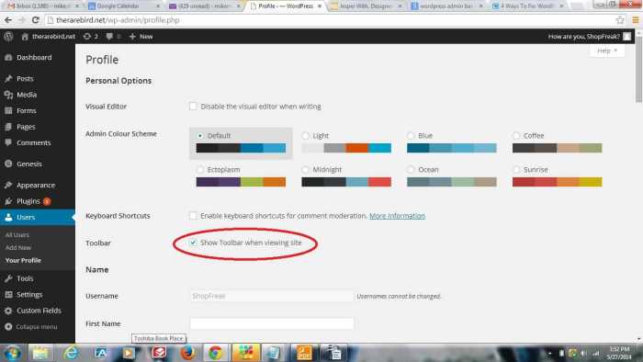Enable keyboard shortcuts for comment moderation
643x362 pixels.
pyautogui.click(x=193, y=216)
